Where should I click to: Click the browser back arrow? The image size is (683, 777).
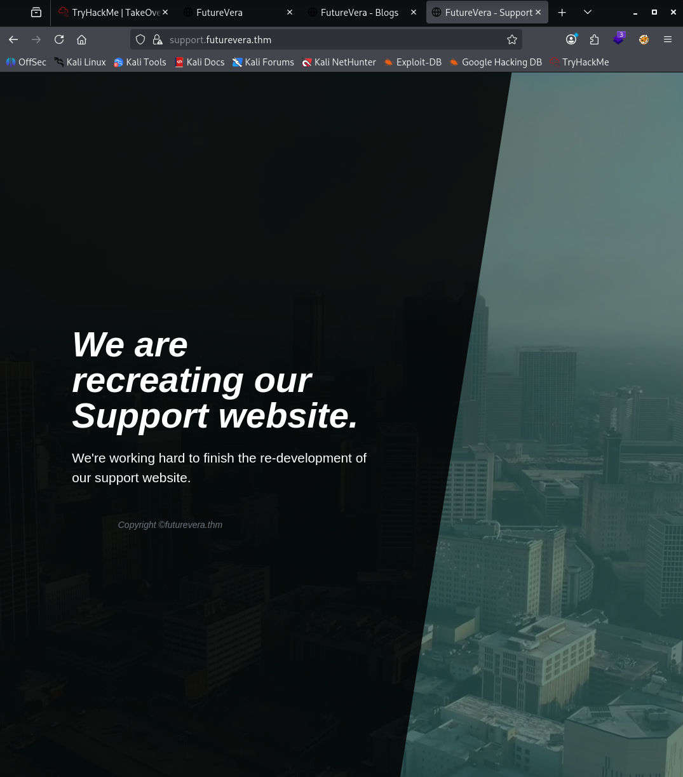pyautogui.click(x=13, y=39)
